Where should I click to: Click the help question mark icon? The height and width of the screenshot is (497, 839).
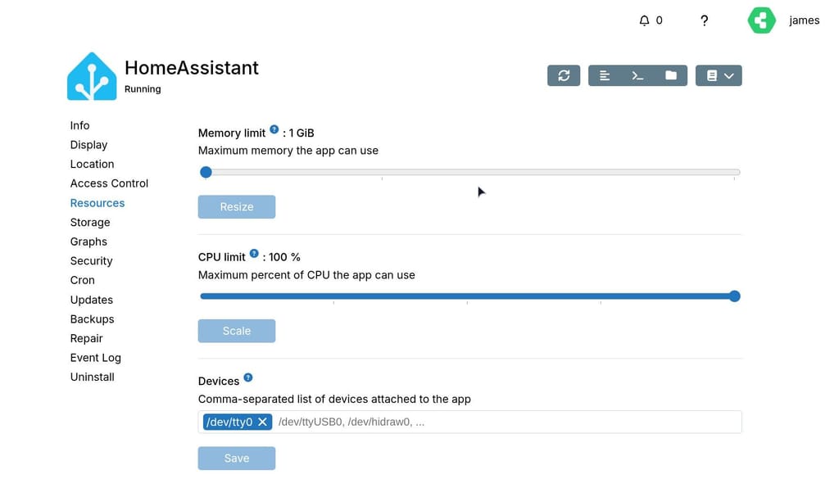coord(704,20)
